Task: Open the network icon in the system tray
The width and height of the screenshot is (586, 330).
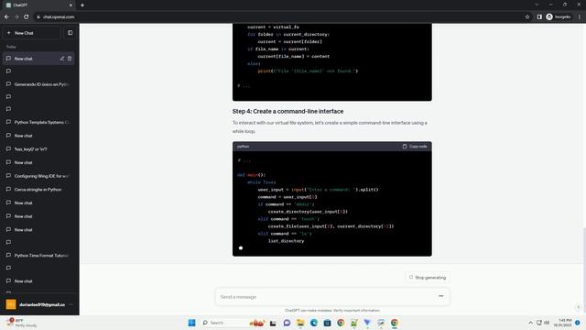Action: [x=539, y=323]
